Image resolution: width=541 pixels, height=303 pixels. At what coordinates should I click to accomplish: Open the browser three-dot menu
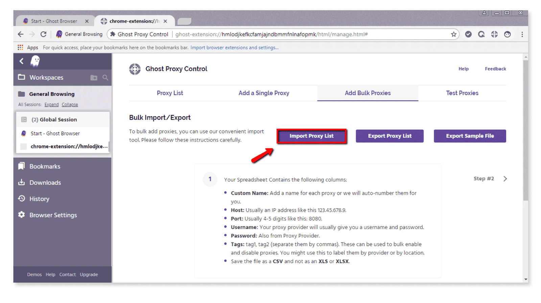pyautogui.click(x=522, y=34)
